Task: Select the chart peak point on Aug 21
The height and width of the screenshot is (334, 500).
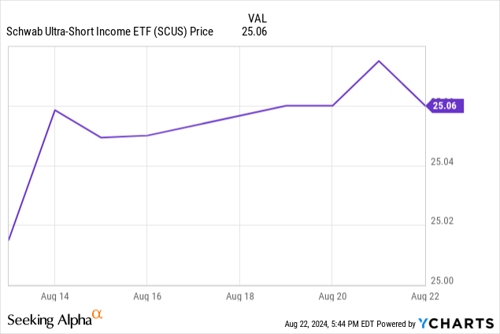Action: click(x=379, y=61)
